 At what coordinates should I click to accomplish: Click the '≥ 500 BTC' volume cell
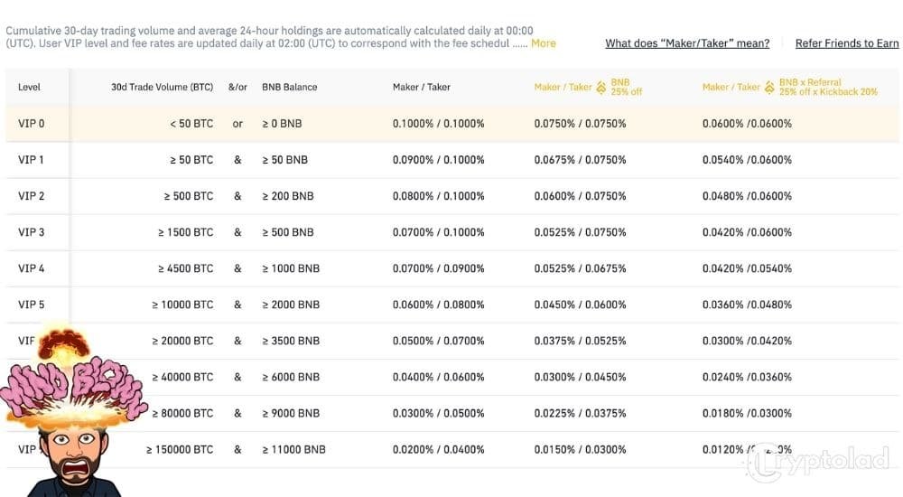coord(189,196)
